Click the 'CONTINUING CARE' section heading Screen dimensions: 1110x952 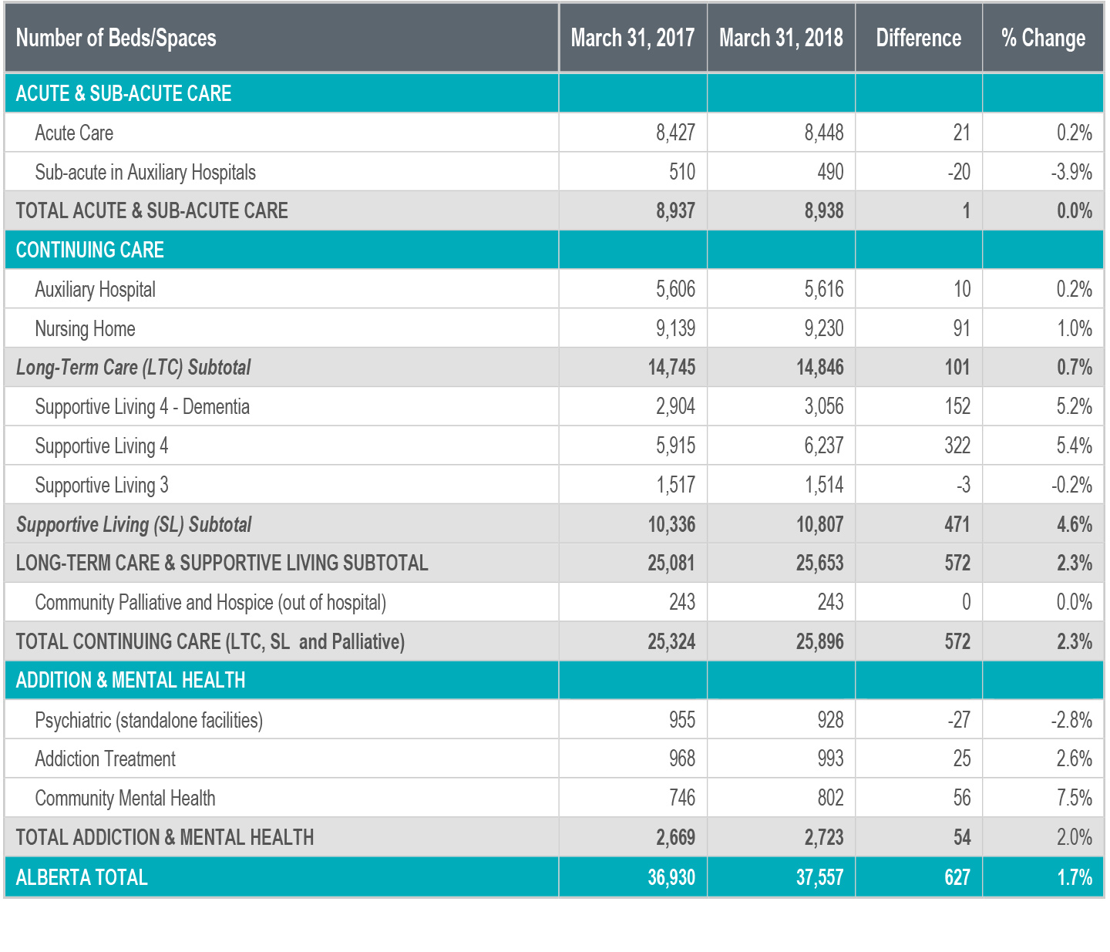pos(89,251)
